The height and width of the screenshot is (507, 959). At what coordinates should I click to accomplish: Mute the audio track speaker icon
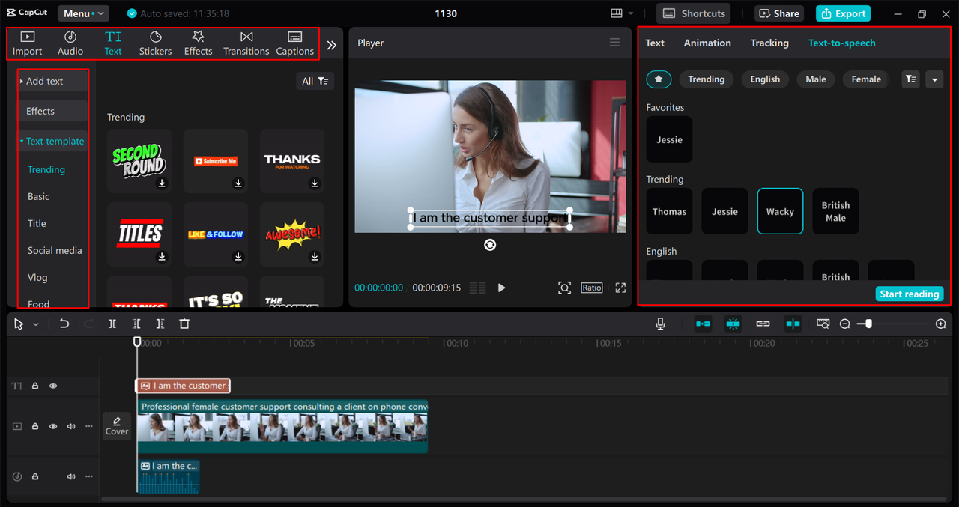coord(71,476)
